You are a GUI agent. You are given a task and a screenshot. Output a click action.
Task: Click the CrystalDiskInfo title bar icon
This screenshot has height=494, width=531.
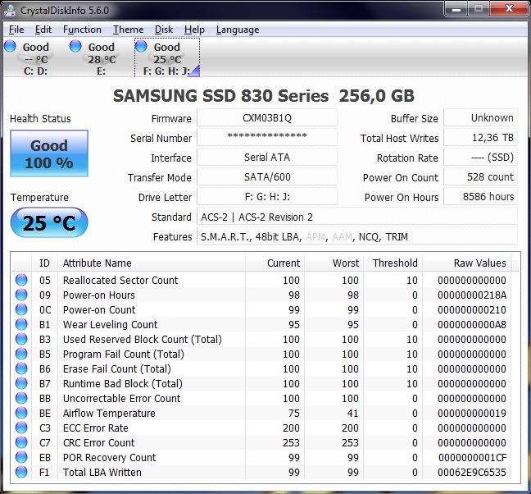[10, 10]
